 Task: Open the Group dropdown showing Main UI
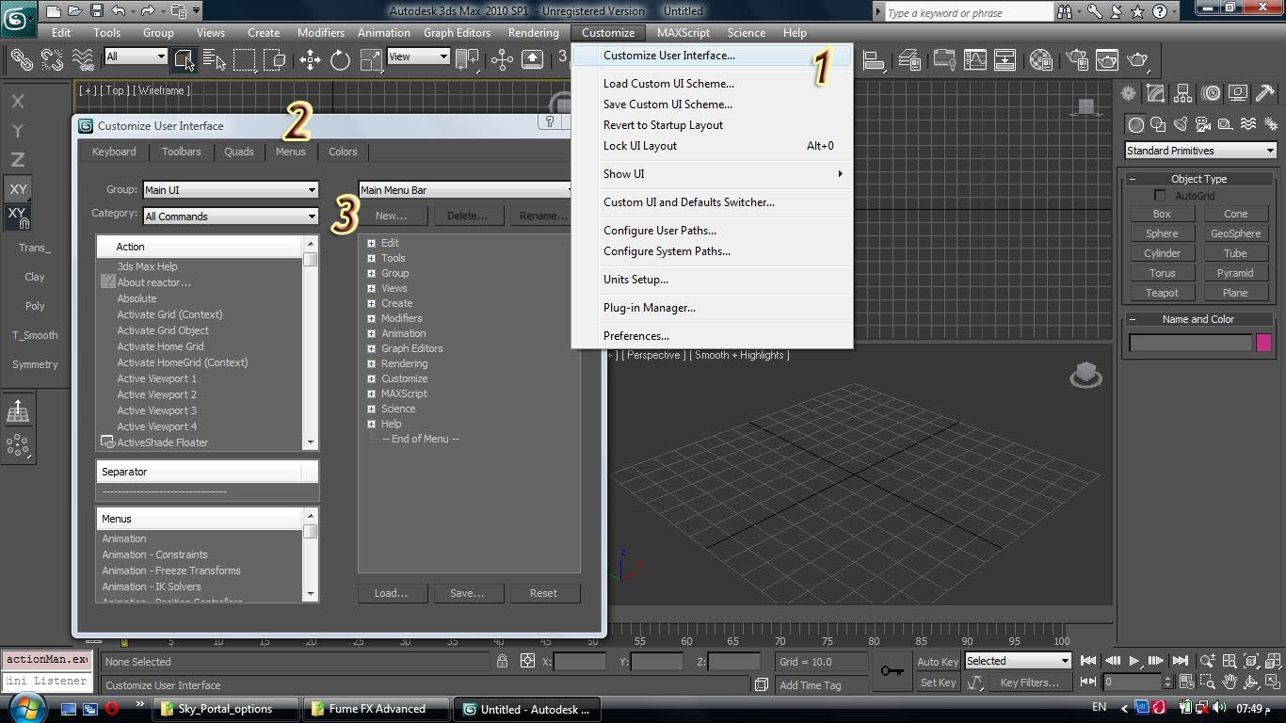[231, 189]
